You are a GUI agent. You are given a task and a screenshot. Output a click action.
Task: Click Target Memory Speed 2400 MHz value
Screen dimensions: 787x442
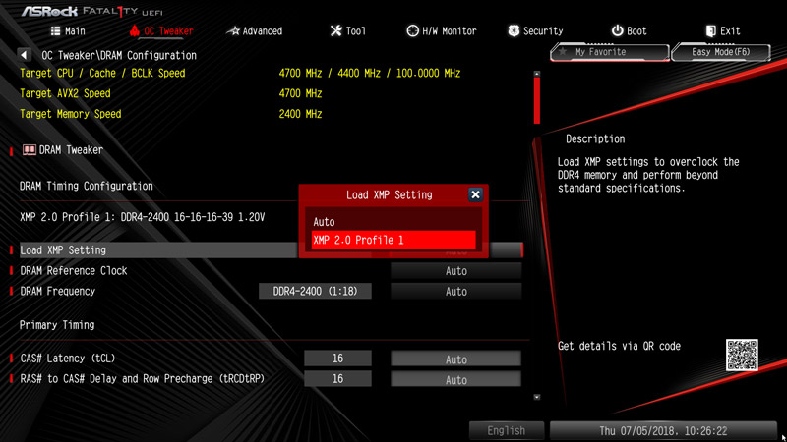point(300,114)
